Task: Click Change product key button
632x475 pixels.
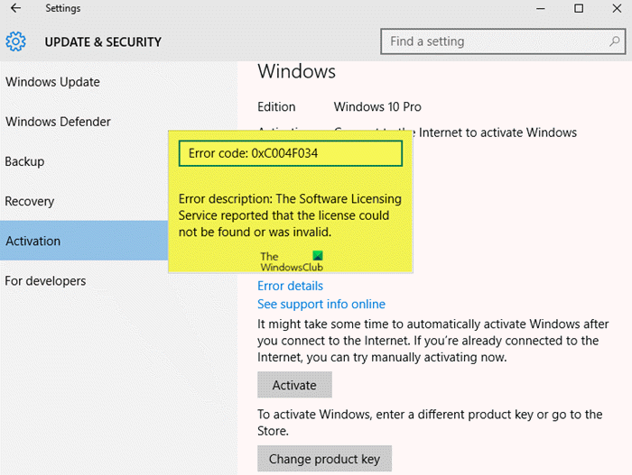Action: tap(324, 459)
